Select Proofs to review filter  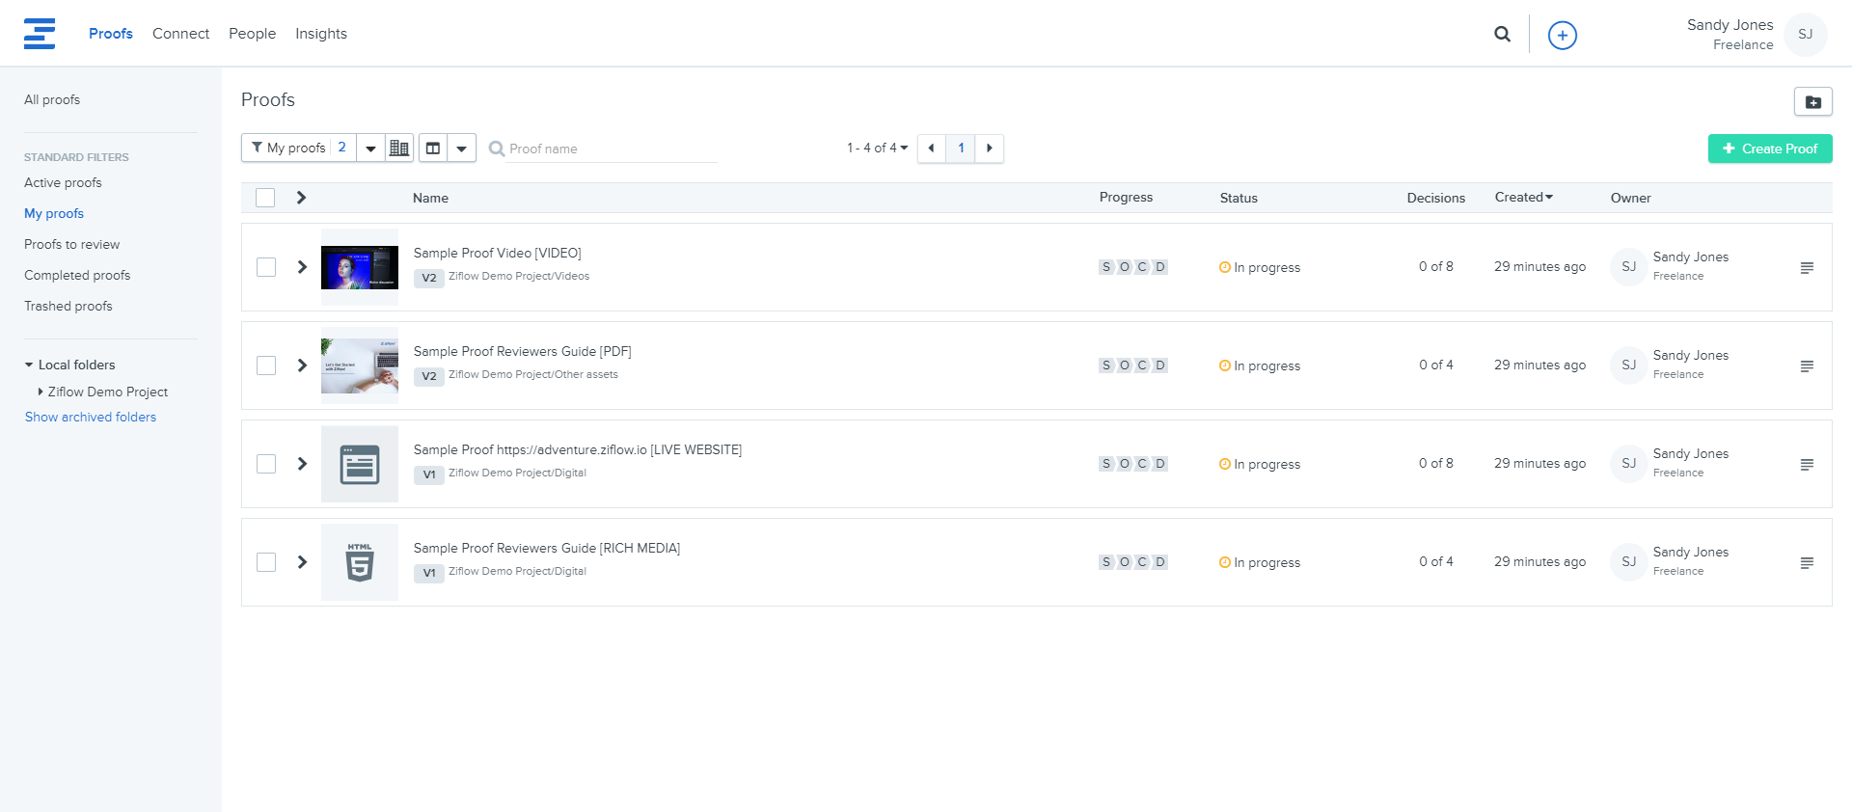point(72,244)
